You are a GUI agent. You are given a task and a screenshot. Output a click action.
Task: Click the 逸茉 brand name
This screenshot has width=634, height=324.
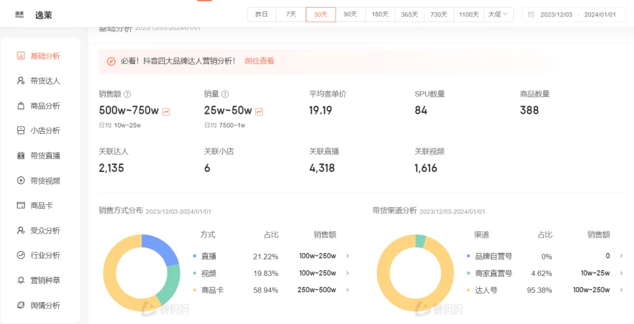(x=43, y=15)
